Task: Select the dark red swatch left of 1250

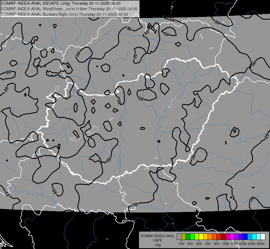Action: tap(223, 237)
